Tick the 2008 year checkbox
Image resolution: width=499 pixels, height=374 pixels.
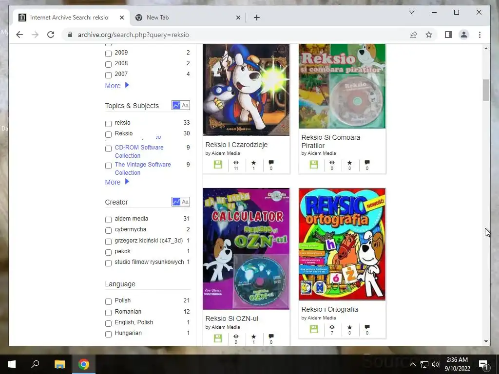(x=108, y=64)
